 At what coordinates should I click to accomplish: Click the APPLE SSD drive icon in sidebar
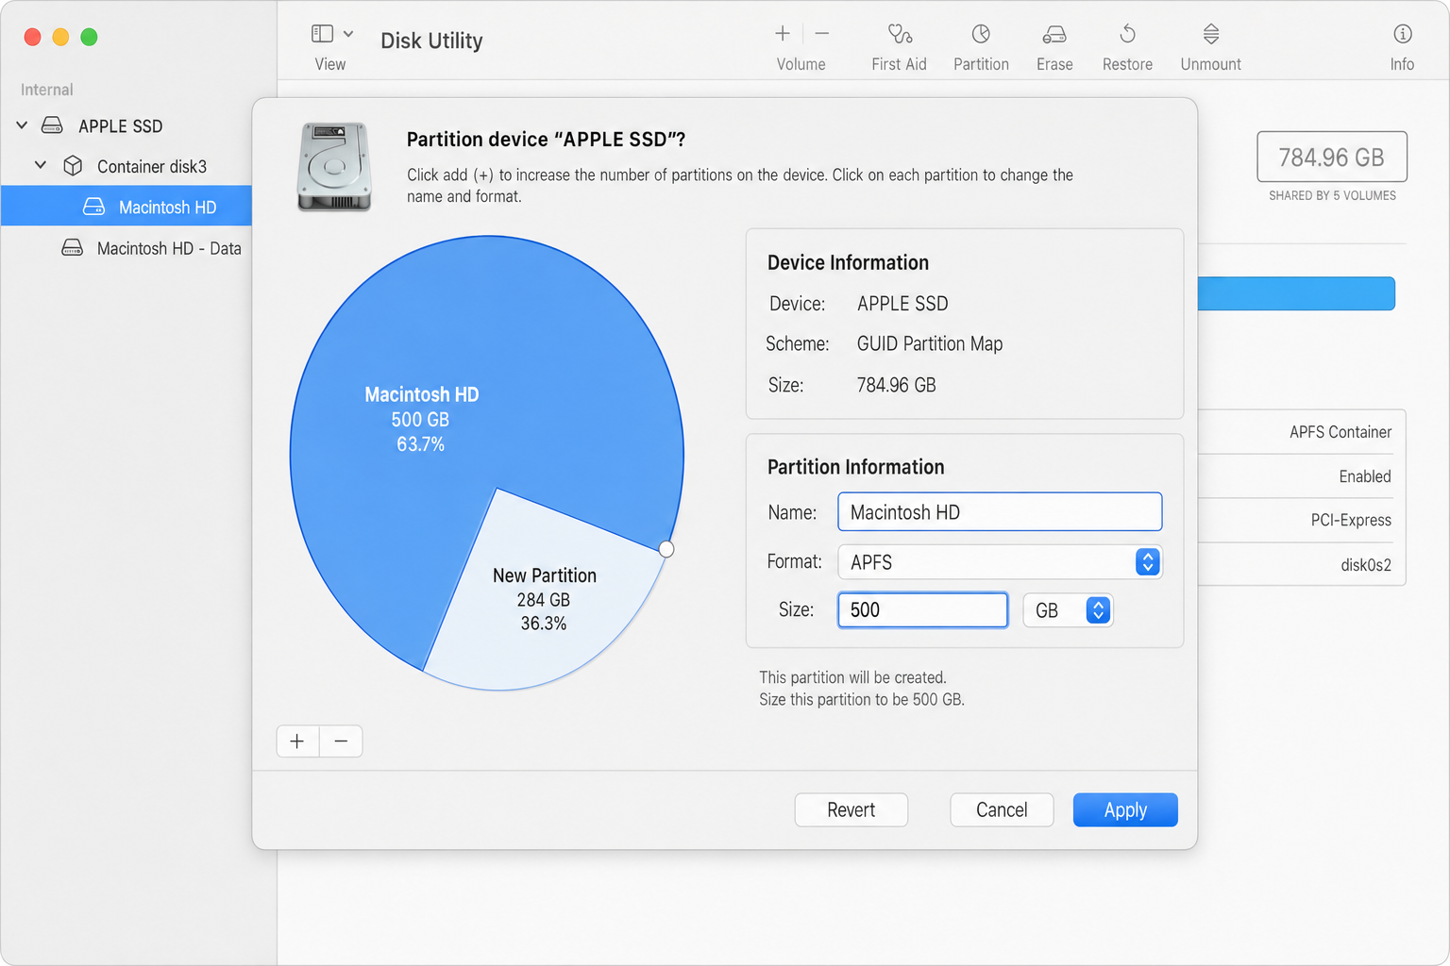(x=52, y=125)
